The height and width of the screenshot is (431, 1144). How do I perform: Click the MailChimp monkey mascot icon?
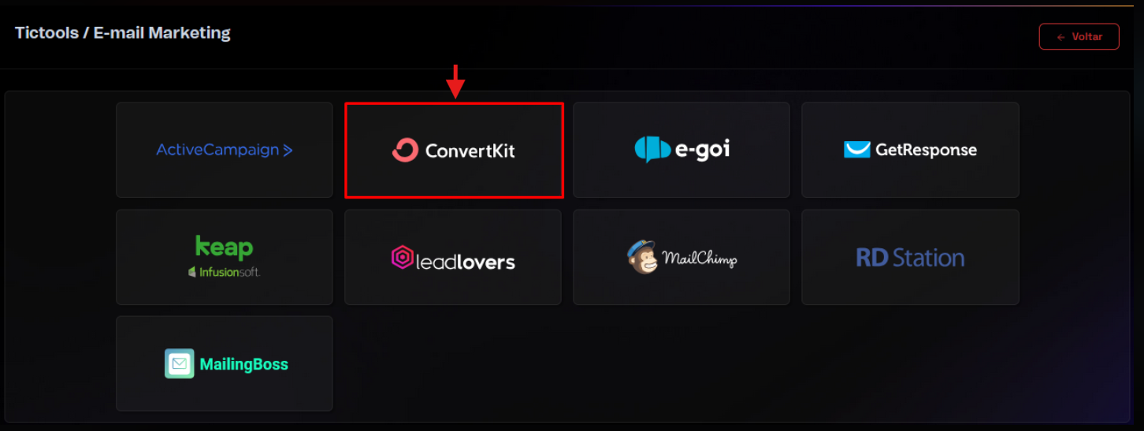click(642, 257)
